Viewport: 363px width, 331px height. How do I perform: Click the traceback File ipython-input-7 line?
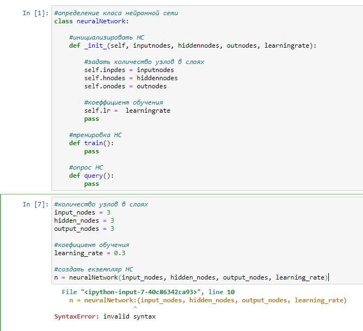tap(148, 292)
